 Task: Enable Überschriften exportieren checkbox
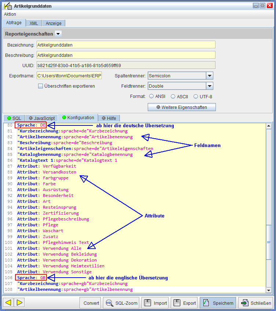point(41,86)
